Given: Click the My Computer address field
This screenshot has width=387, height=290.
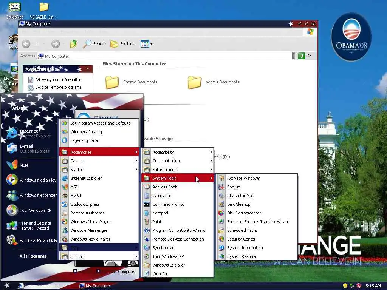Looking at the screenshot, I should pos(164,56).
